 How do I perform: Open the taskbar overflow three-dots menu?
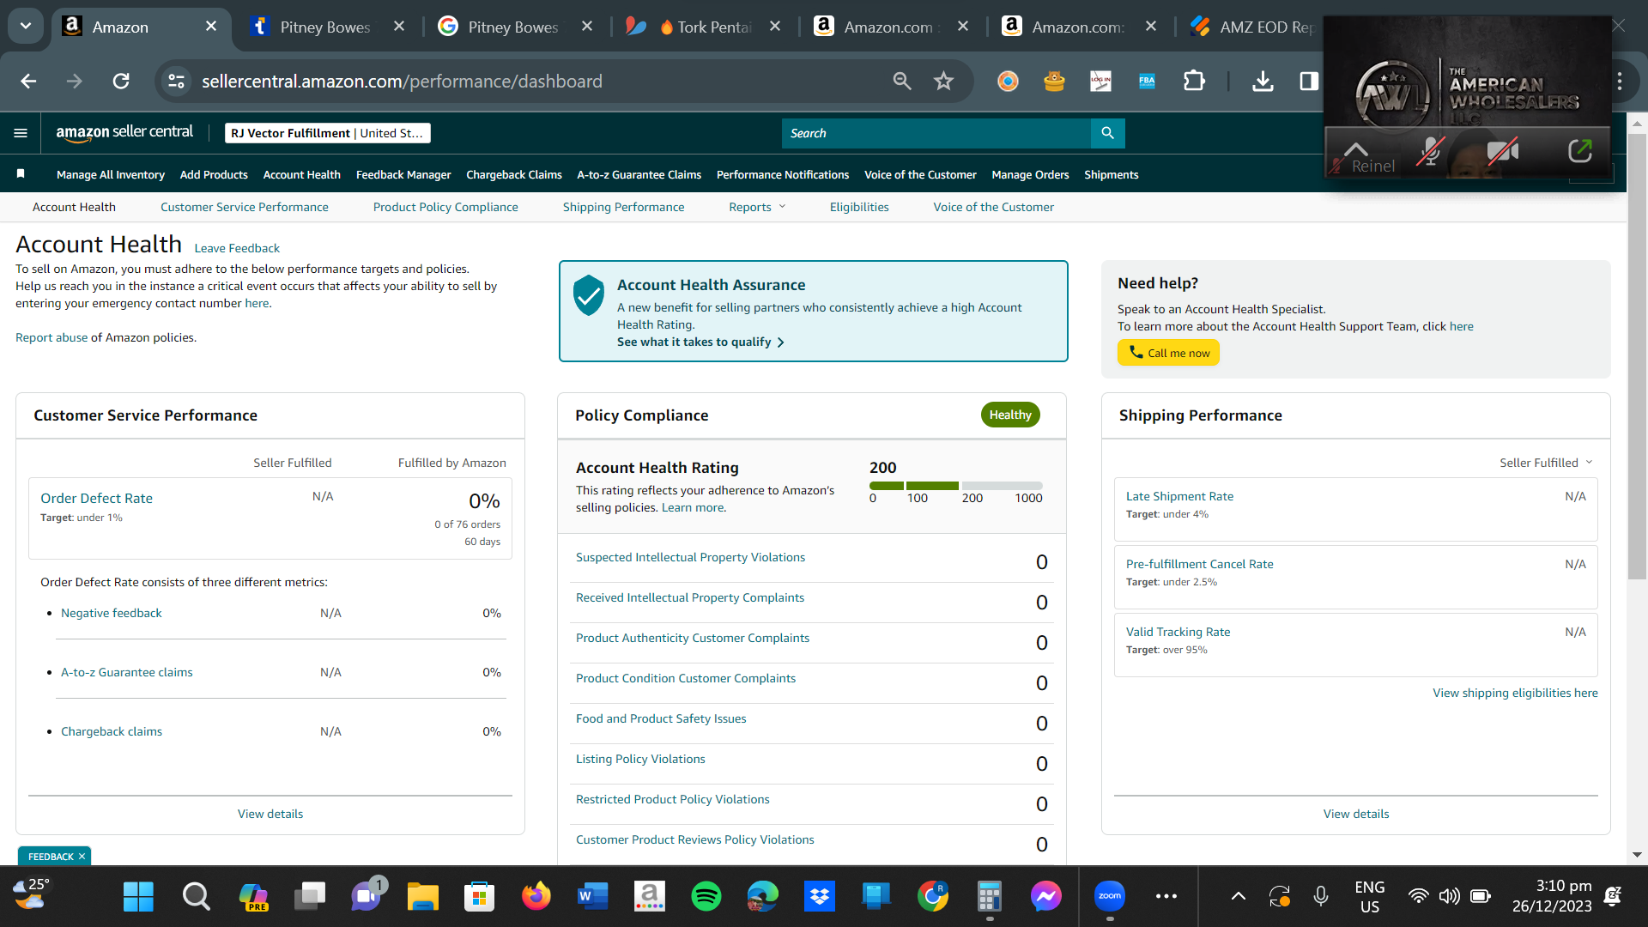(1166, 897)
